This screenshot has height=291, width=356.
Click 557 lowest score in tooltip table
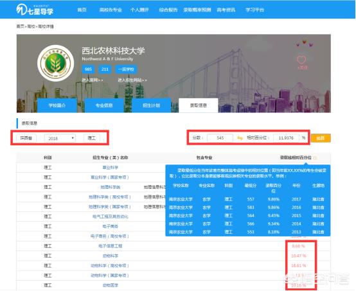251,199
